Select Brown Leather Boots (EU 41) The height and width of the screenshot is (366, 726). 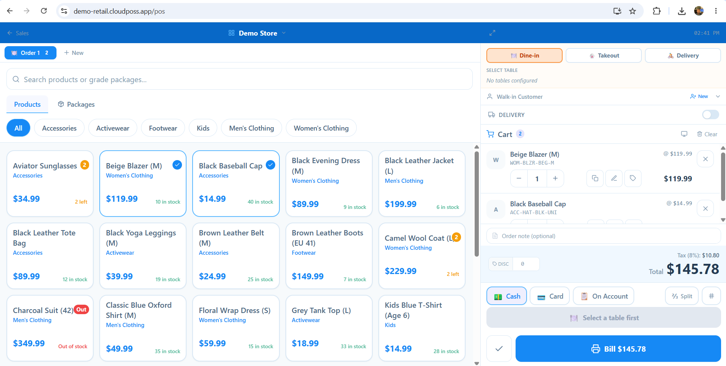click(329, 256)
